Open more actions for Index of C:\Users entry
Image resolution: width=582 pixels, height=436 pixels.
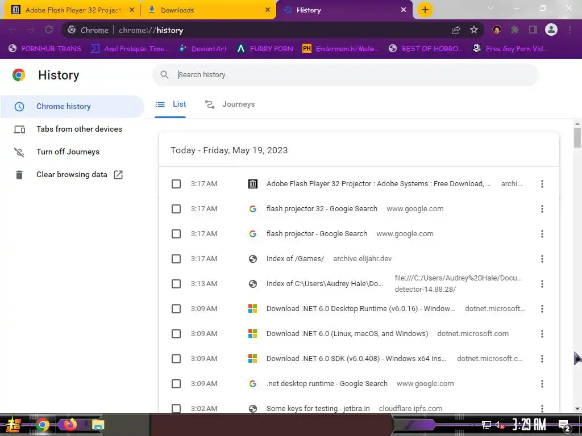pyautogui.click(x=542, y=284)
